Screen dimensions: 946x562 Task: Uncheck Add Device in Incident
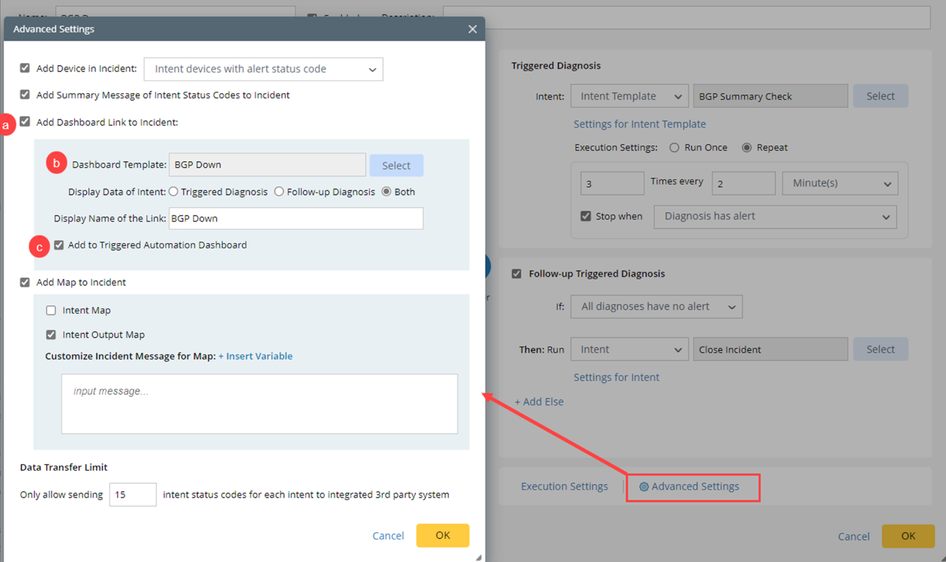25,68
